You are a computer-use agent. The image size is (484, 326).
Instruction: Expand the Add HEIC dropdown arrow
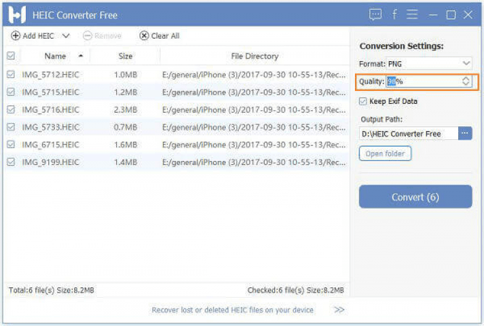[x=66, y=36]
